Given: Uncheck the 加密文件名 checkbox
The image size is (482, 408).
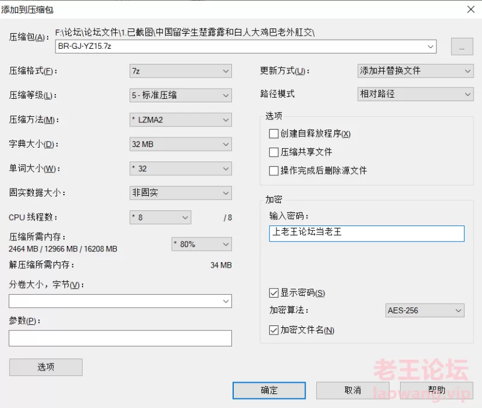Looking at the screenshot, I should pos(274,330).
